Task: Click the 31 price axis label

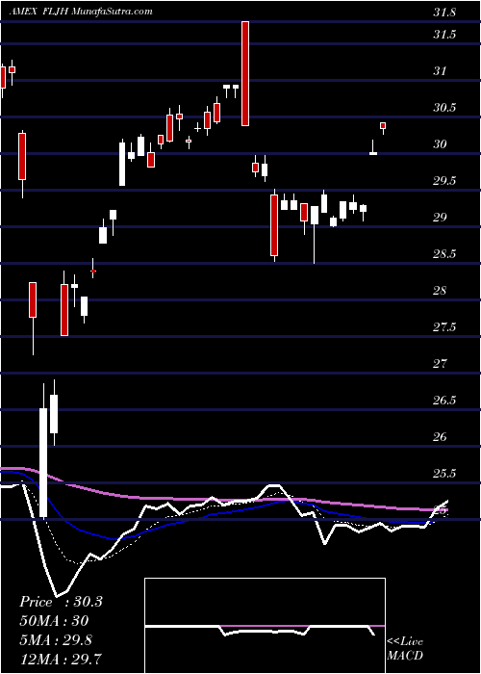Action: point(439,71)
